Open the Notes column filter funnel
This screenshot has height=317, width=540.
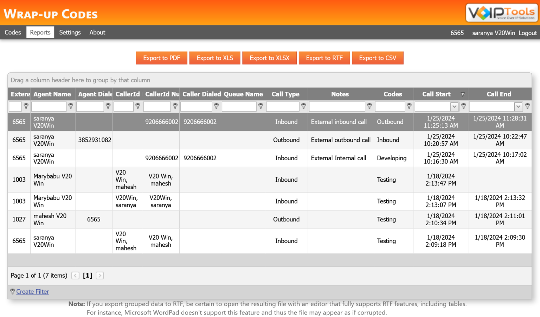coord(369,106)
